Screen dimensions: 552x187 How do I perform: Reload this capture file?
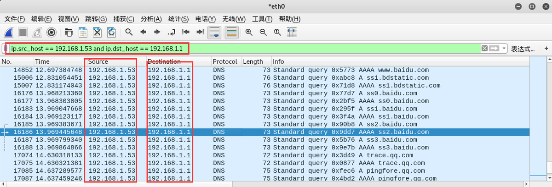tap(111, 32)
